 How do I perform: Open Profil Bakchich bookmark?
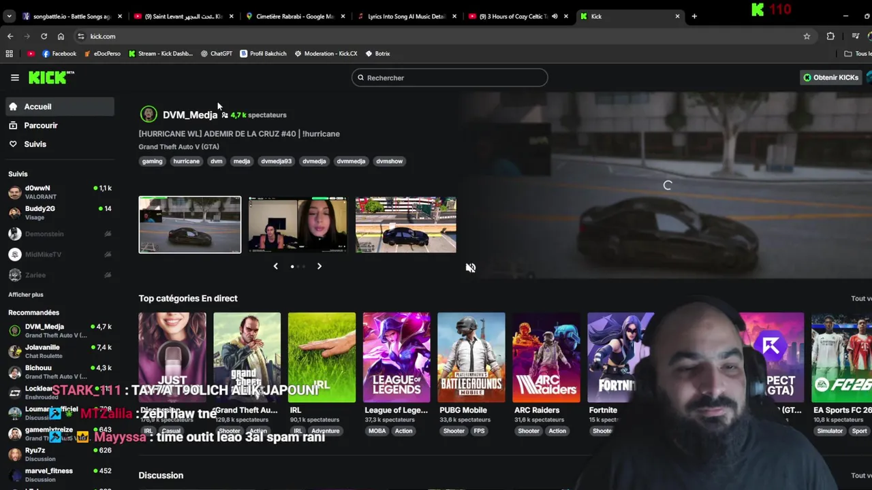[x=263, y=53]
